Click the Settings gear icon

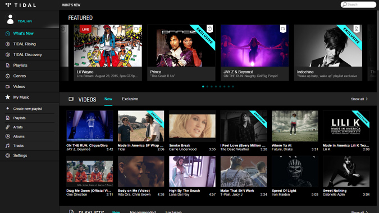tap(8, 155)
